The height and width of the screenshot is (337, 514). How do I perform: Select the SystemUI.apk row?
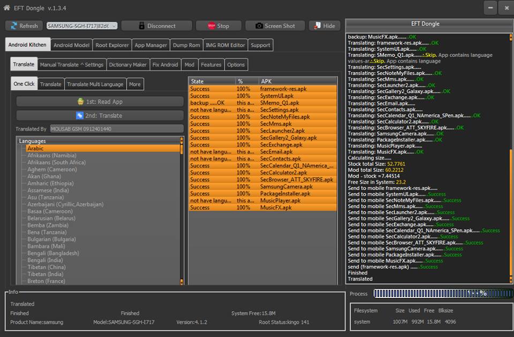click(x=263, y=96)
